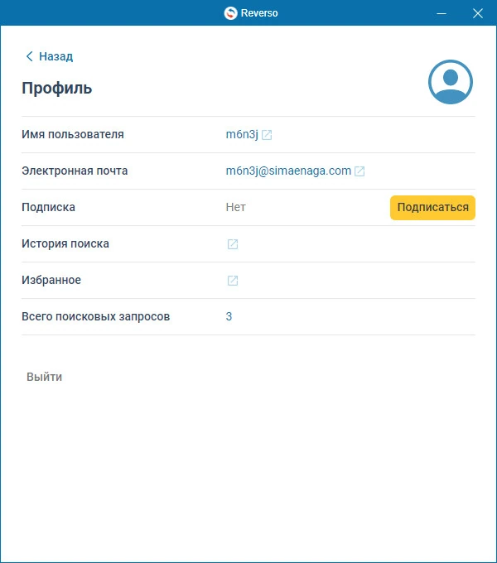The height and width of the screenshot is (563, 497).
Task: Open external link icon beside email address
Action: click(x=359, y=171)
